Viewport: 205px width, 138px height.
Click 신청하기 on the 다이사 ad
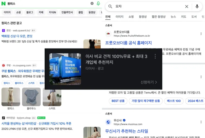(149, 82)
